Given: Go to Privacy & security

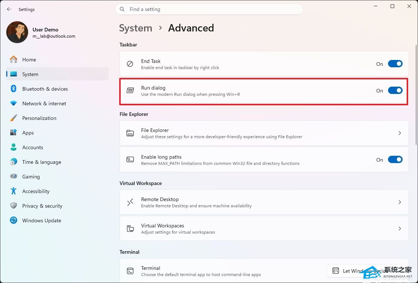Looking at the screenshot, I should coord(57,206).
